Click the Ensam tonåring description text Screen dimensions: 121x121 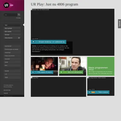coord(51,49)
